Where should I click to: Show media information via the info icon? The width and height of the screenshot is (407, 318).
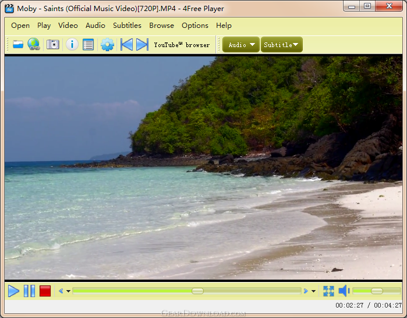[72, 44]
